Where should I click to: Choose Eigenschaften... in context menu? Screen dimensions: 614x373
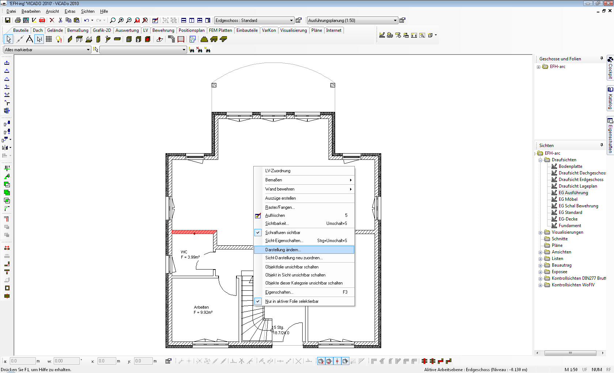pos(304,292)
